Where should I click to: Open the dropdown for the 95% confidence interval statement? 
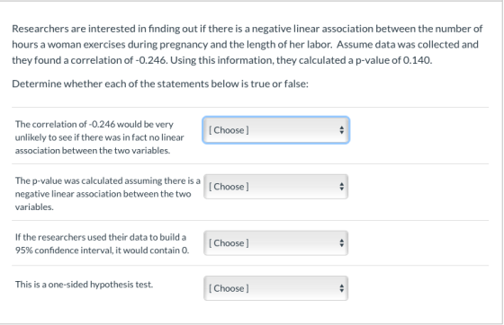click(x=275, y=243)
